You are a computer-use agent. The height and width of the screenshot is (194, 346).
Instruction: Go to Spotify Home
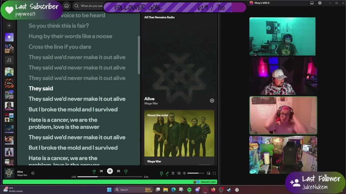click(66, 6)
